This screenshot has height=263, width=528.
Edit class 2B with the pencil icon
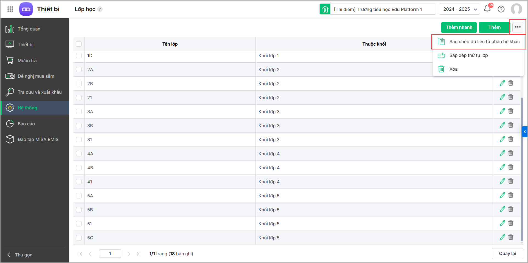[502, 83]
